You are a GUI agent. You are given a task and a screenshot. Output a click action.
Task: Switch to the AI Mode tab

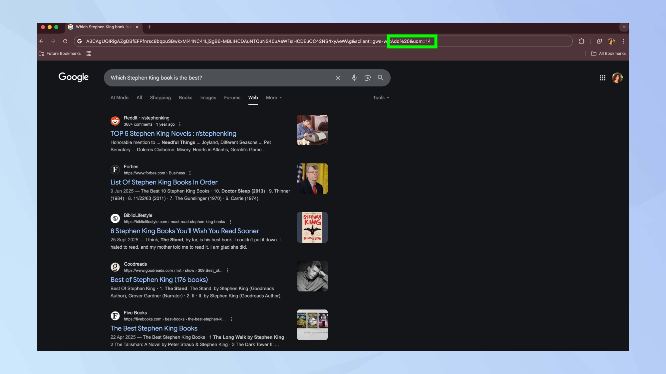point(119,98)
